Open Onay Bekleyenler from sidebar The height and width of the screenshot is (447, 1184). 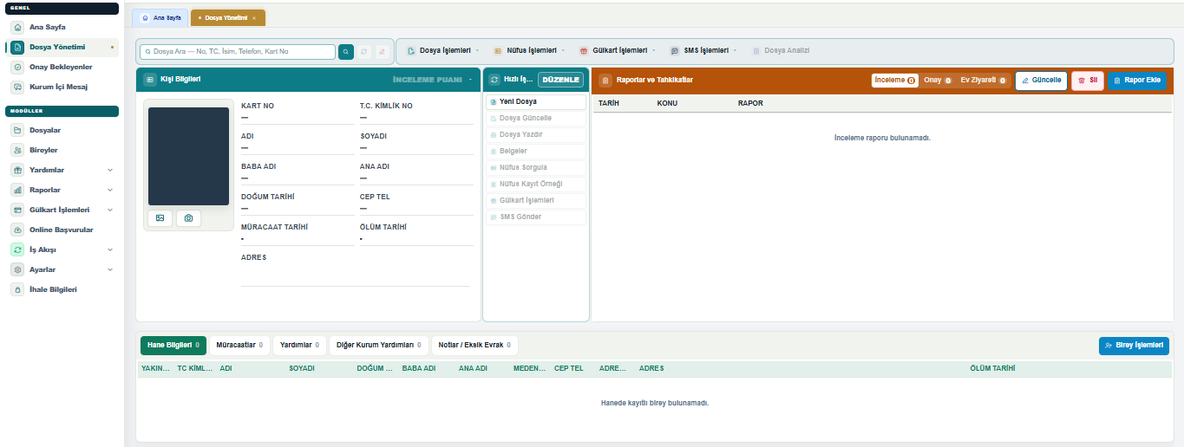pos(61,67)
